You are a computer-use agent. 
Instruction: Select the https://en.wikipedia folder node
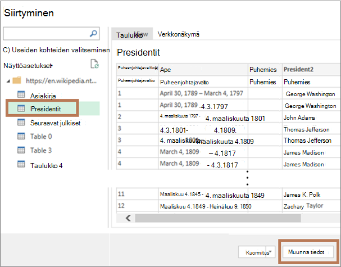click(61, 81)
